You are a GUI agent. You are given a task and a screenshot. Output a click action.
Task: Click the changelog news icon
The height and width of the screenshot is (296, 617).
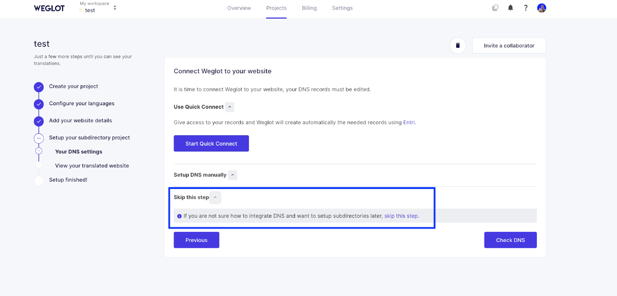(496, 8)
